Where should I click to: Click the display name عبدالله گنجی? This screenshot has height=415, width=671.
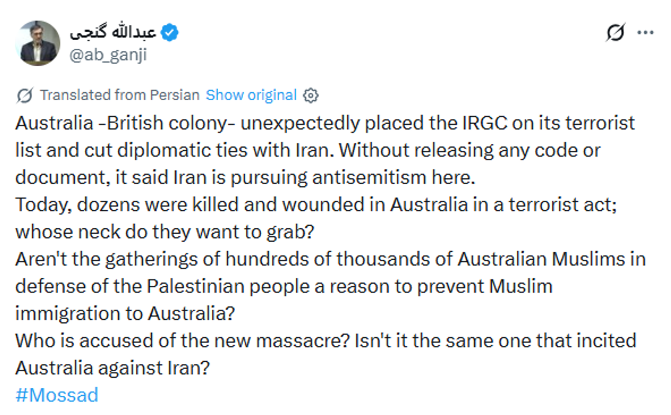(112, 32)
